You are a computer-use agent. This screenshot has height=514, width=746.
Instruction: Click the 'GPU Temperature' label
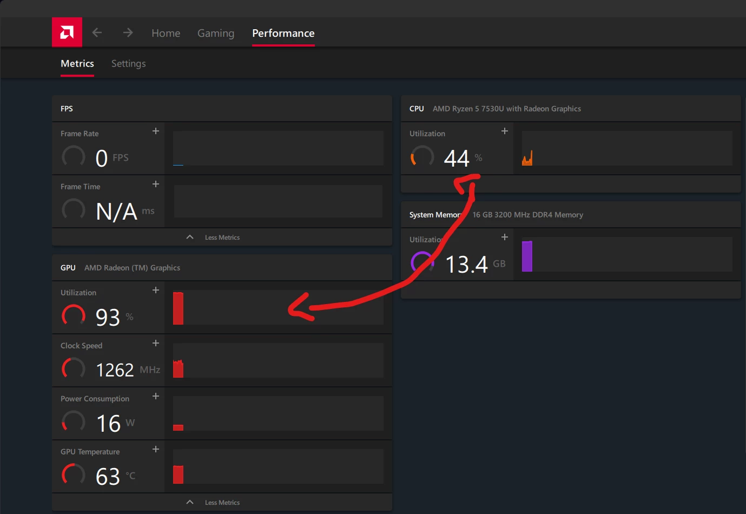coord(90,452)
